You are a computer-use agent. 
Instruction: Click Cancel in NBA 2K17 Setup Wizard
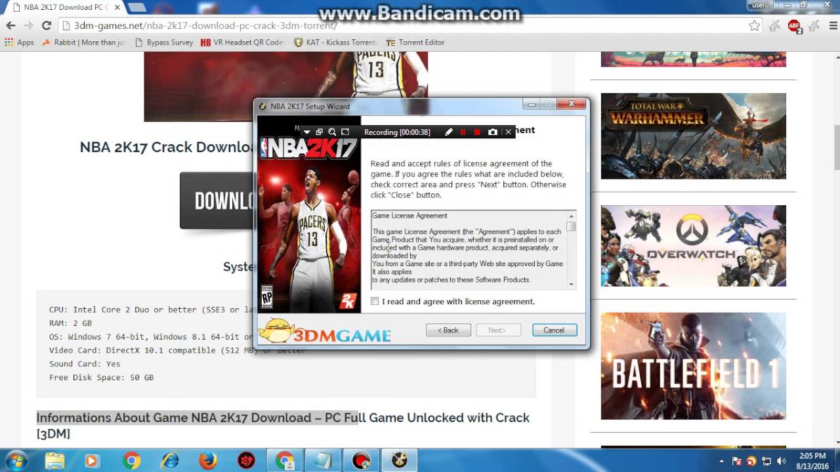click(555, 330)
